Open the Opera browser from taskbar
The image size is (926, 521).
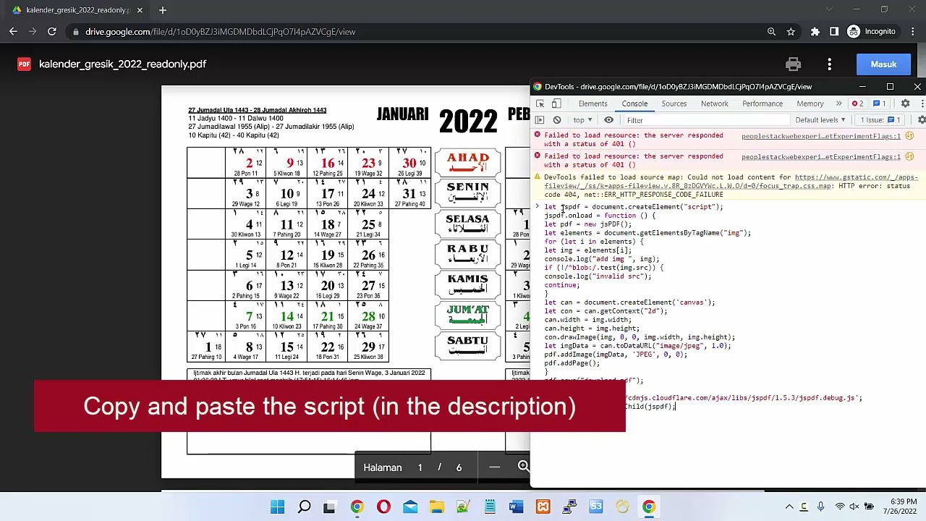pos(383,507)
